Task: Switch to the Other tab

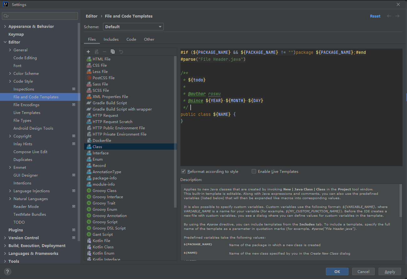Action: (x=149, y=39)
